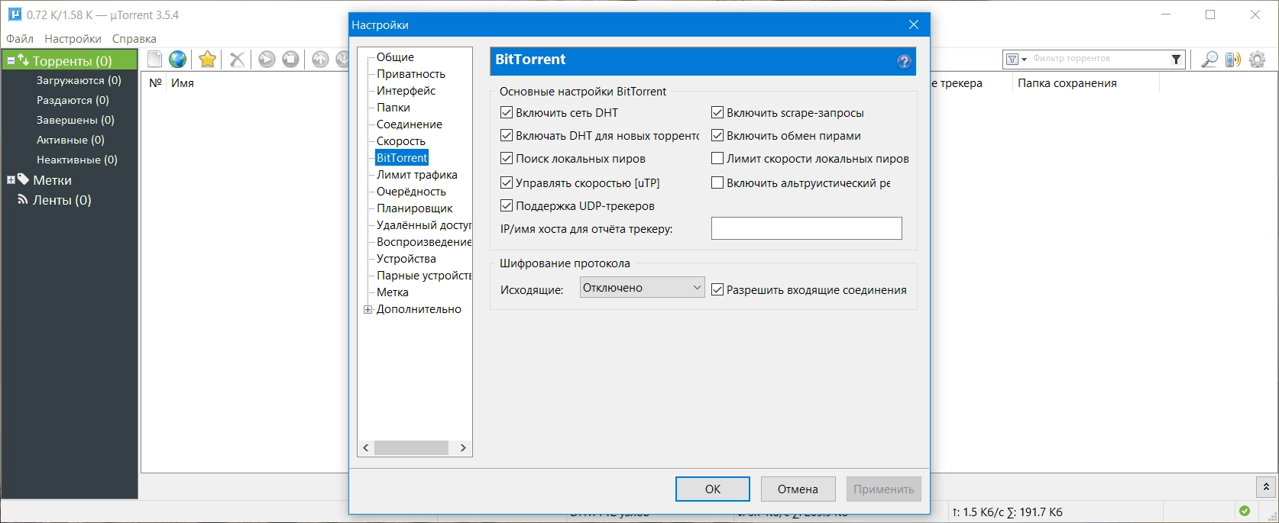Open preferences via the gear icon
The height and width of the screenshot is (523, 1279).
[1258, 59]
